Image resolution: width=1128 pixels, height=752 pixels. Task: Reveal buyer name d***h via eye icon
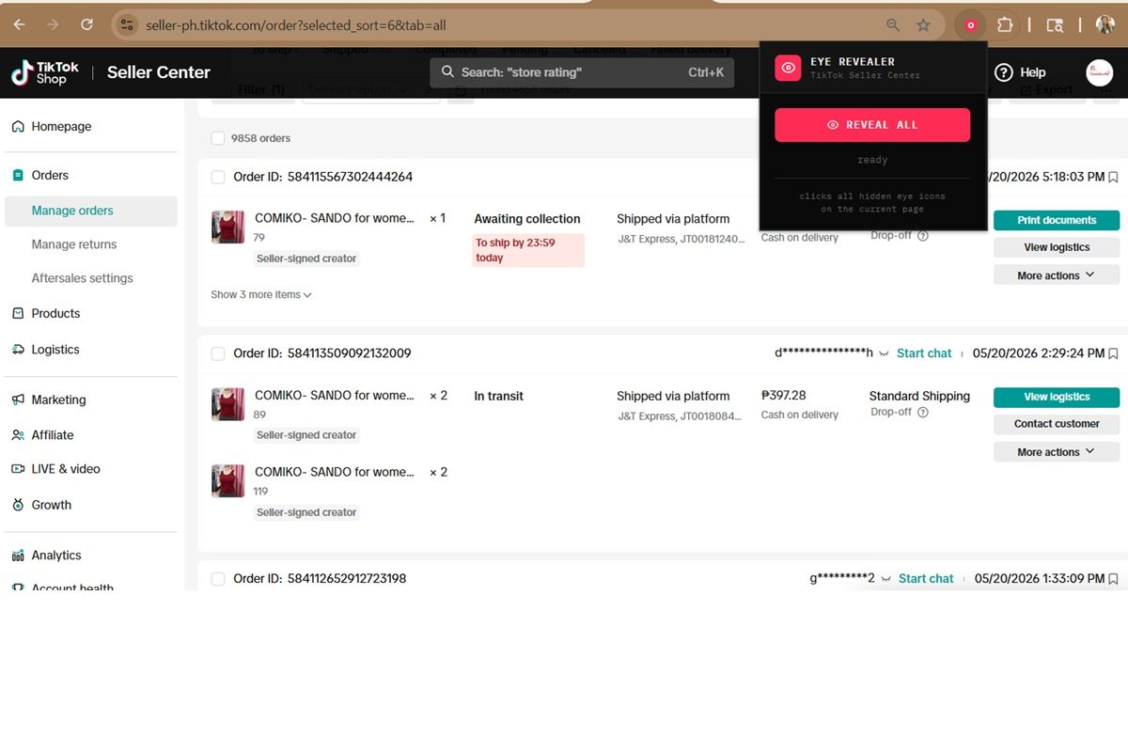coord(884,354)
